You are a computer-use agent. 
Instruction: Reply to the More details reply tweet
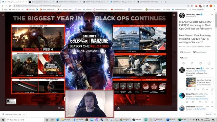point(187,89)
